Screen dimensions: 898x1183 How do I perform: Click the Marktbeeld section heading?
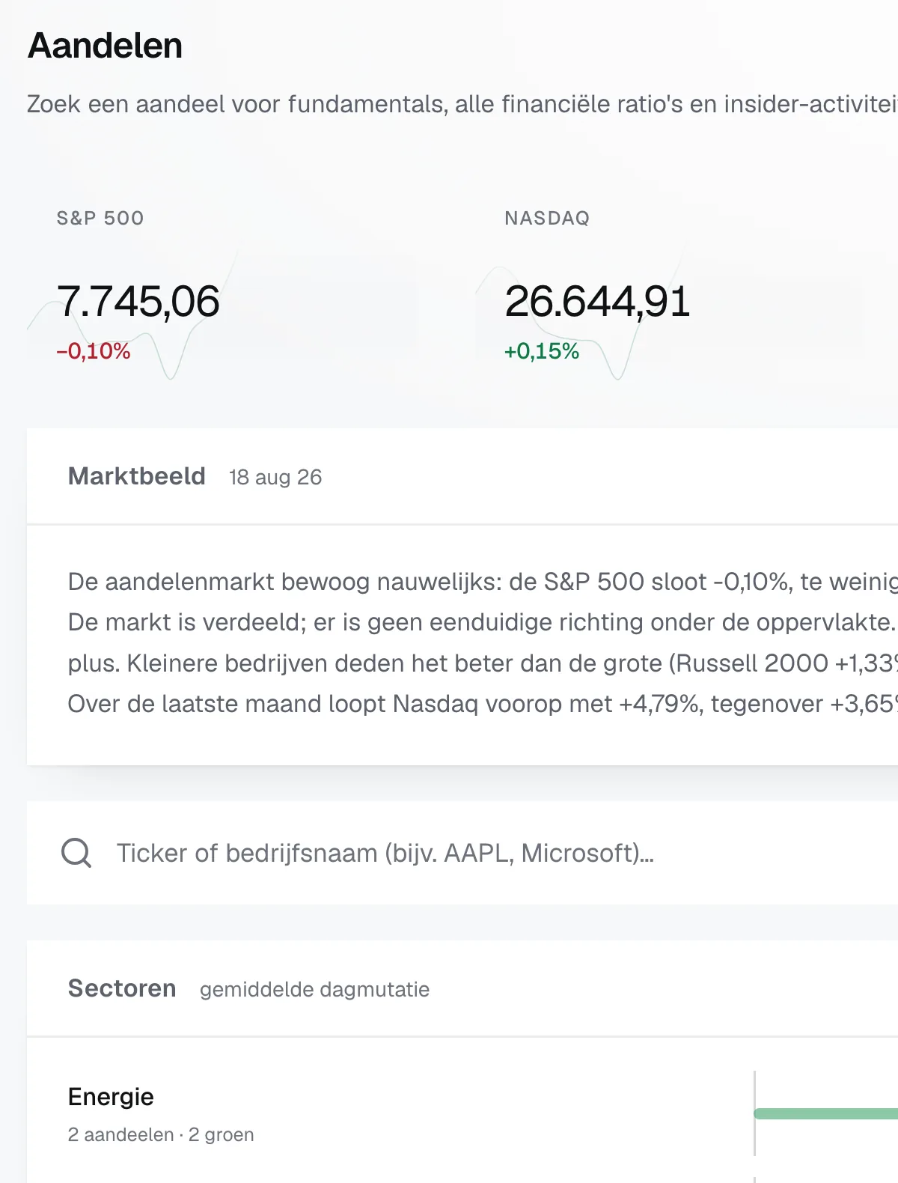tap(137, 476)
